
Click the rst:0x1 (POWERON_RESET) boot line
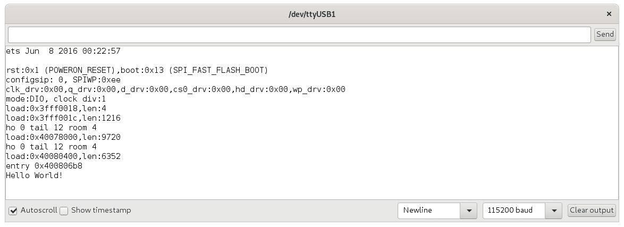point(137,71)
